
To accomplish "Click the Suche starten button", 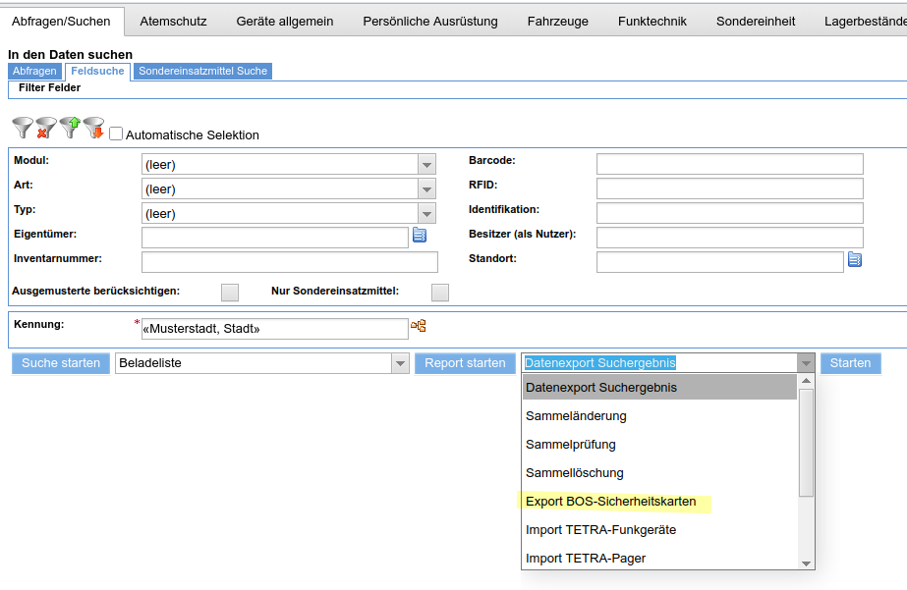I will pos(61,363).
